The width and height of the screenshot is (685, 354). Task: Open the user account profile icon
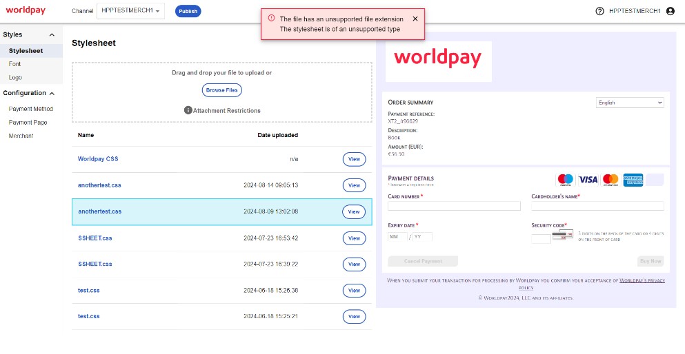pos(670,11)
